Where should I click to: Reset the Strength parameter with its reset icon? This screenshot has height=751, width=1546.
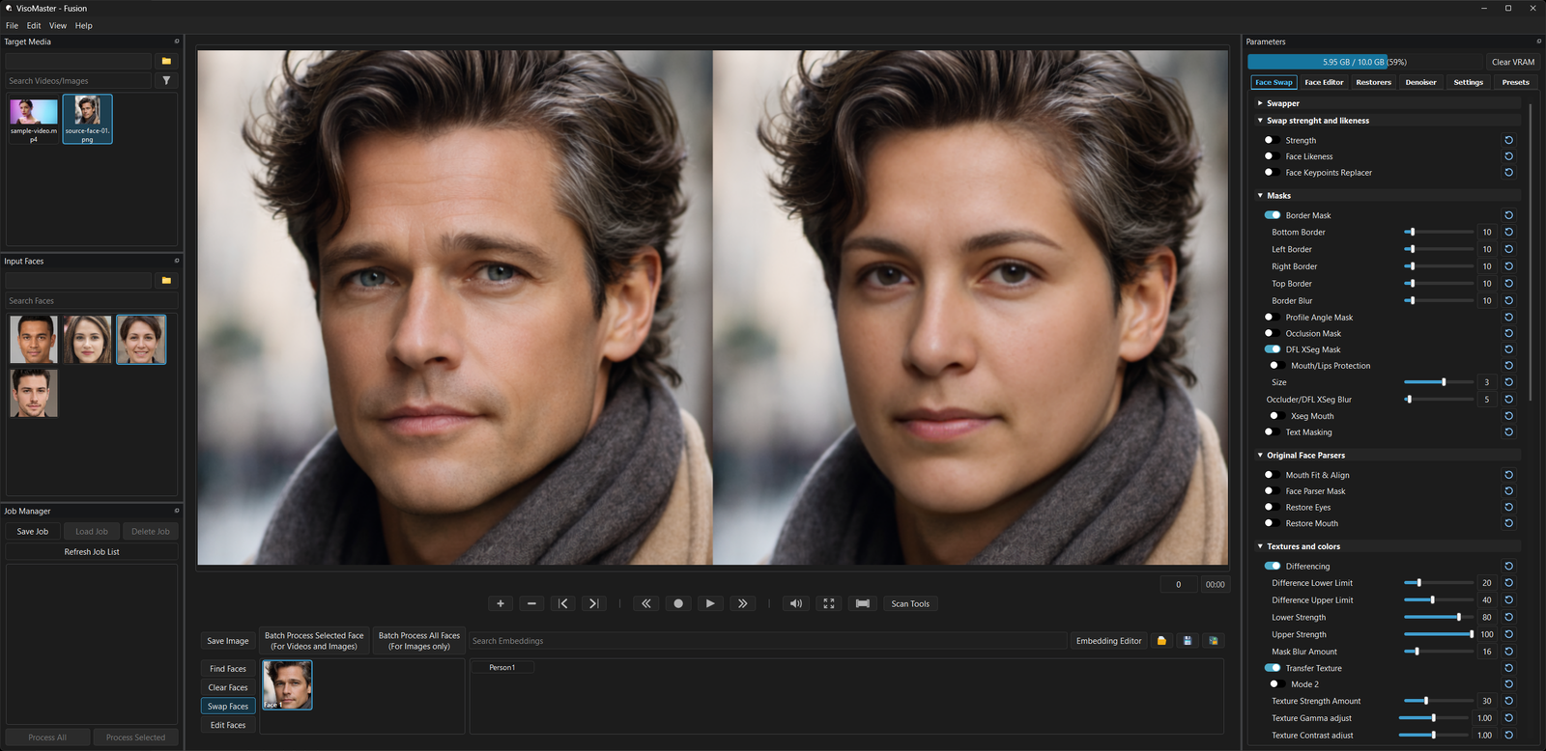tap(1508, 140)
